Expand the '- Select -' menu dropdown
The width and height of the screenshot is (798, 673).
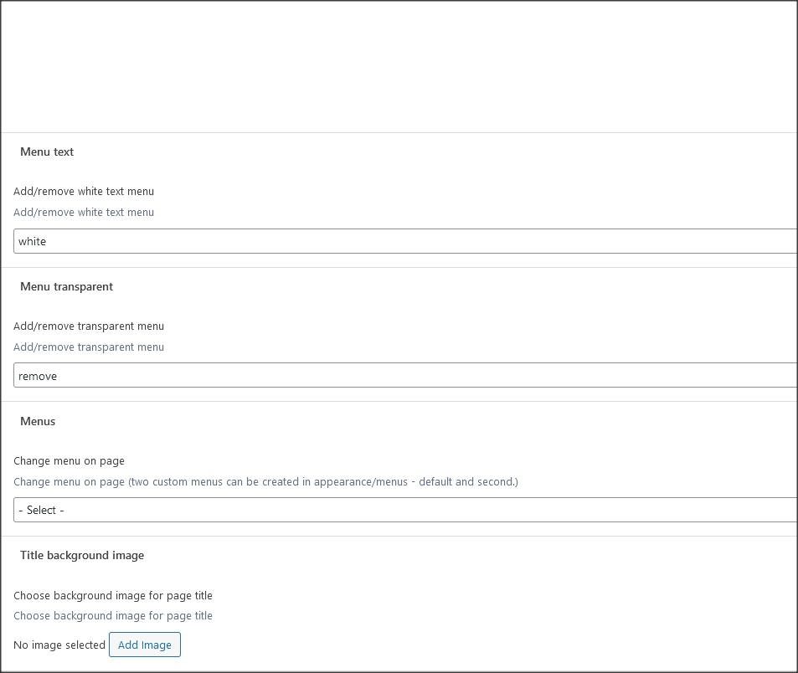point(405,510)
